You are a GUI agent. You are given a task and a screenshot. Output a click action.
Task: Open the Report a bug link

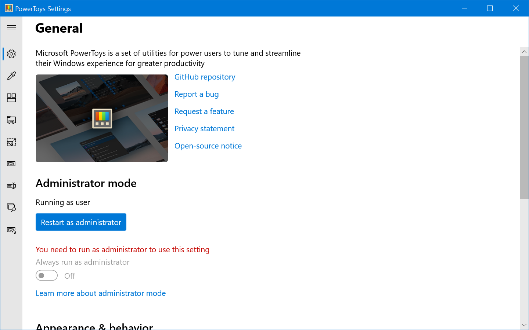(197, 94)
